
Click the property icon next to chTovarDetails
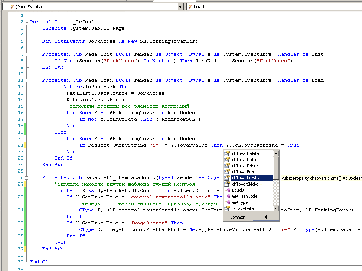click(227, 159)
